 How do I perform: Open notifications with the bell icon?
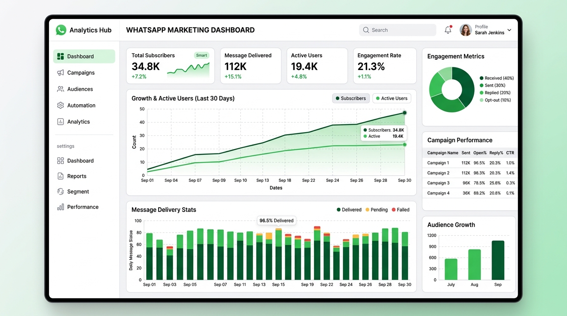(x=448, y=30)
